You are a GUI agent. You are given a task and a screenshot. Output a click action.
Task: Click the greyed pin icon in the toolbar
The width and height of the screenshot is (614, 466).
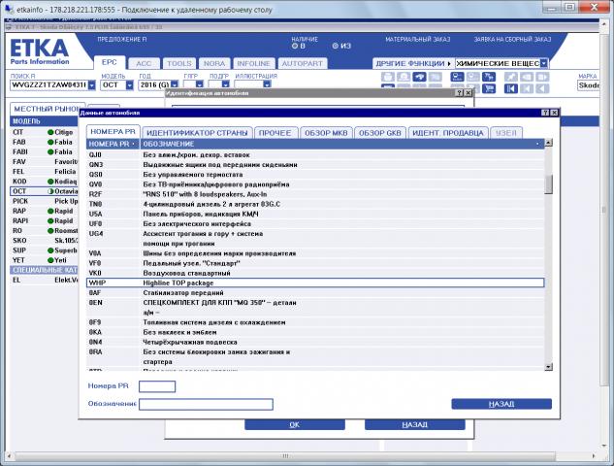511,77
